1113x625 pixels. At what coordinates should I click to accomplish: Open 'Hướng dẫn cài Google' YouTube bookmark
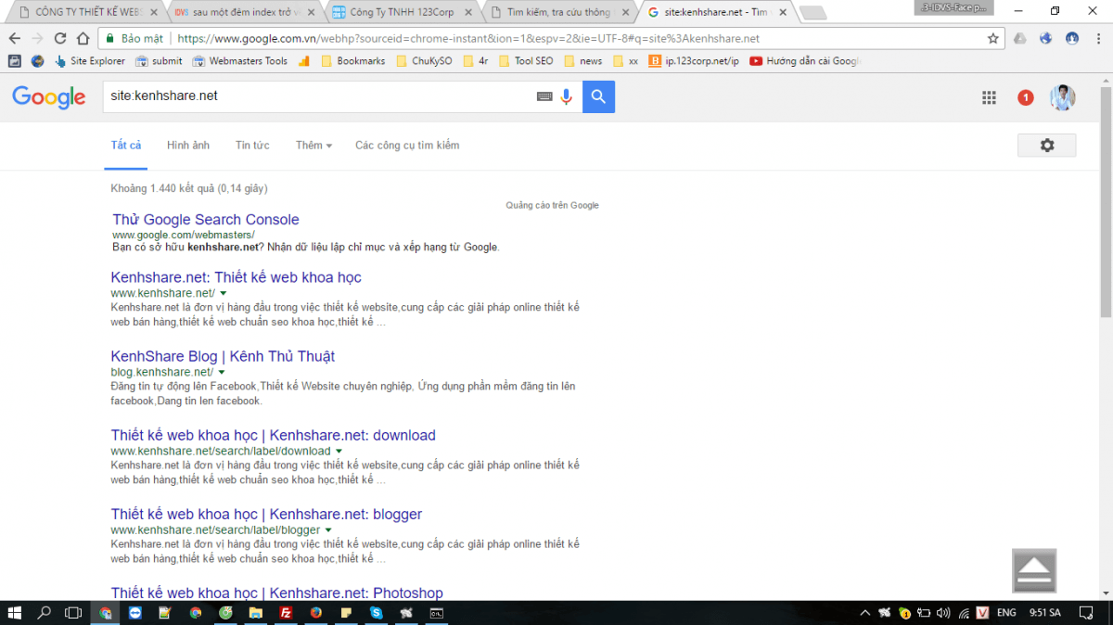click(805, 61)
